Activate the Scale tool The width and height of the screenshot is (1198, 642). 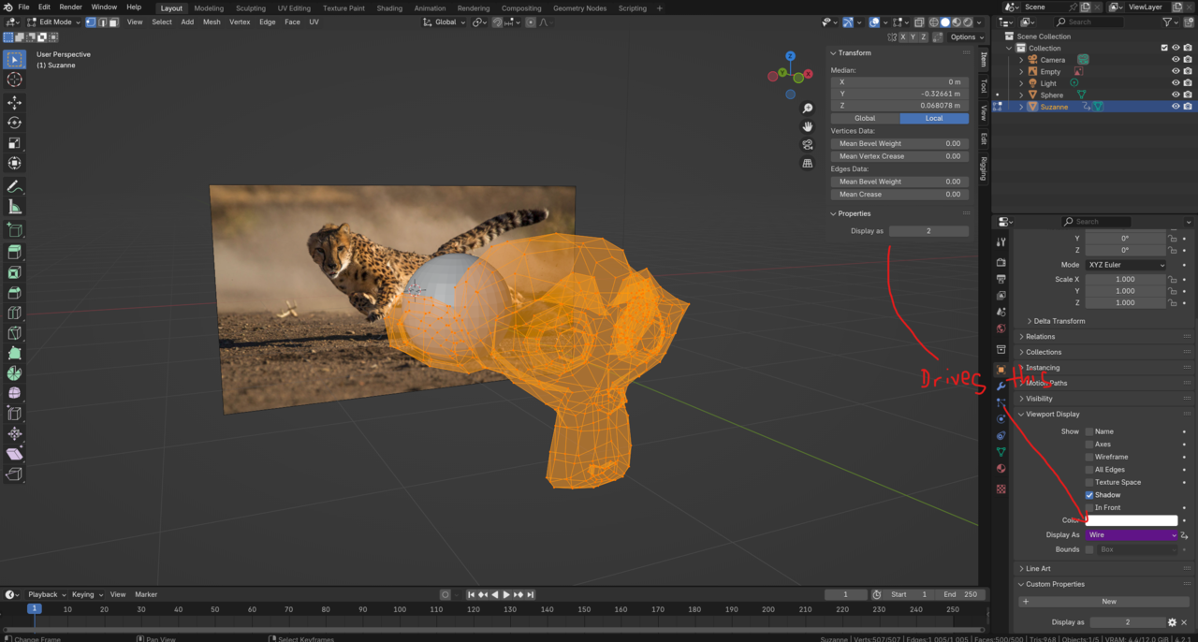pyautogui.click(x=14, y=143)
